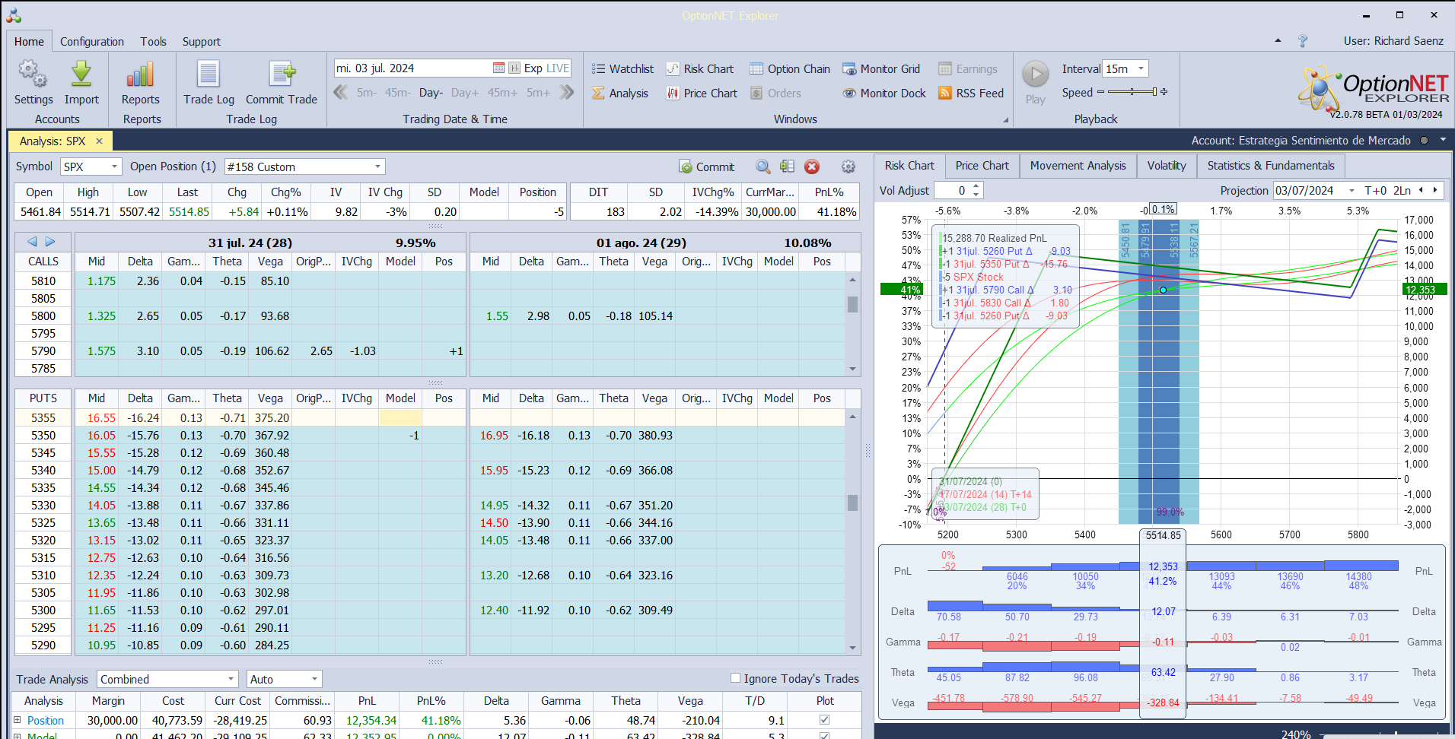
Task: Open the Trade Log icon
Action: tap(209, 74)
